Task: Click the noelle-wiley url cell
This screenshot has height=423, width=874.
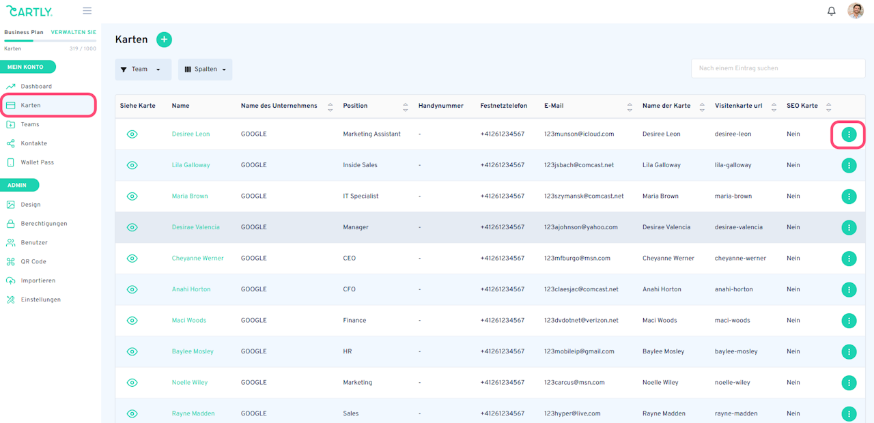Action: pyautogui.click(x=732, y=383)
